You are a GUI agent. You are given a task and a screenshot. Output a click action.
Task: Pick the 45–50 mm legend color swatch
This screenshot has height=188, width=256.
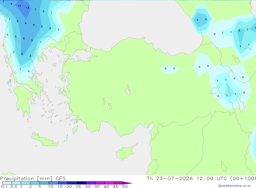119,183
